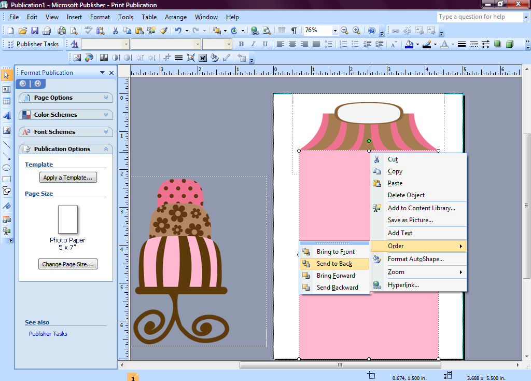Toggle bold text formatting
The image size is (531, 381).
(241, 44)
